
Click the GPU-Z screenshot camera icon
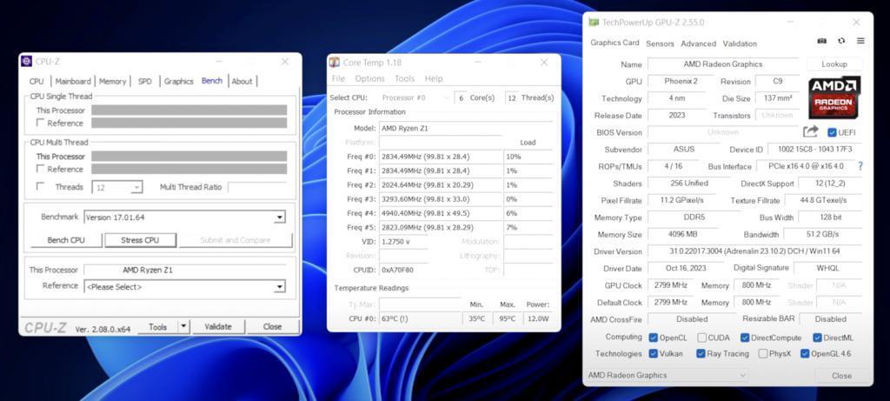[821, 41]
